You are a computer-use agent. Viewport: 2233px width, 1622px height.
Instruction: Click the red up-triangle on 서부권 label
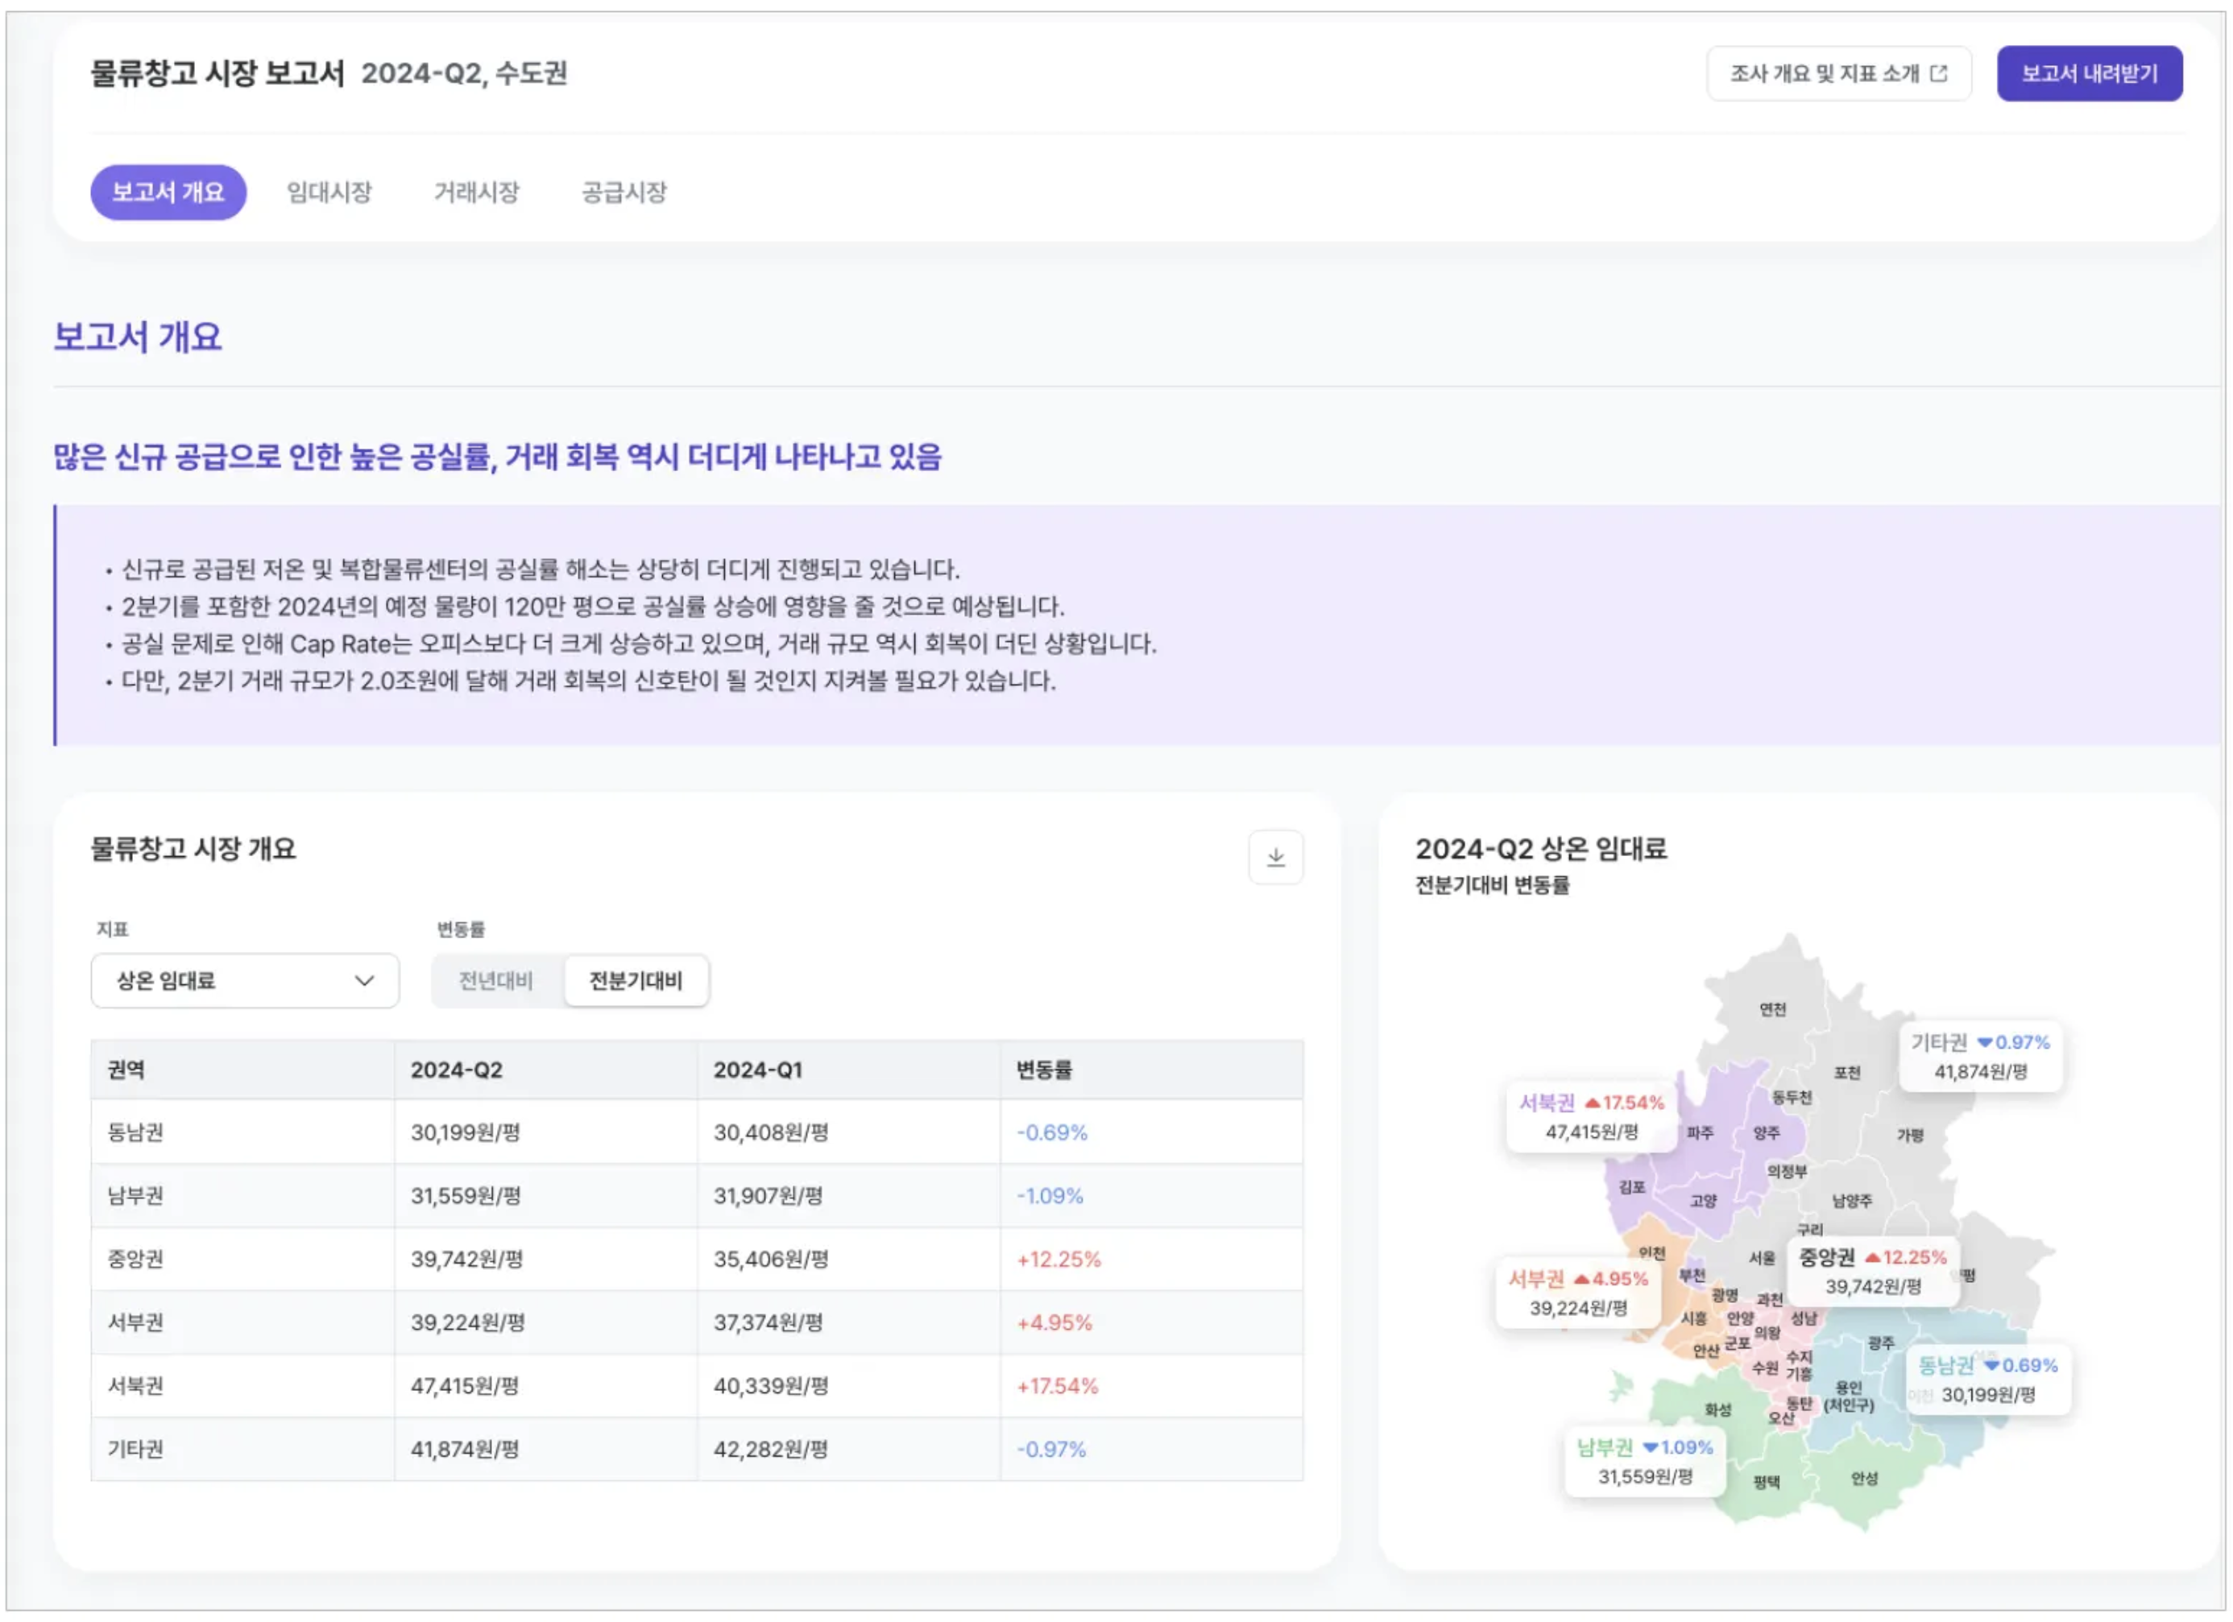pos(1581,1281)
